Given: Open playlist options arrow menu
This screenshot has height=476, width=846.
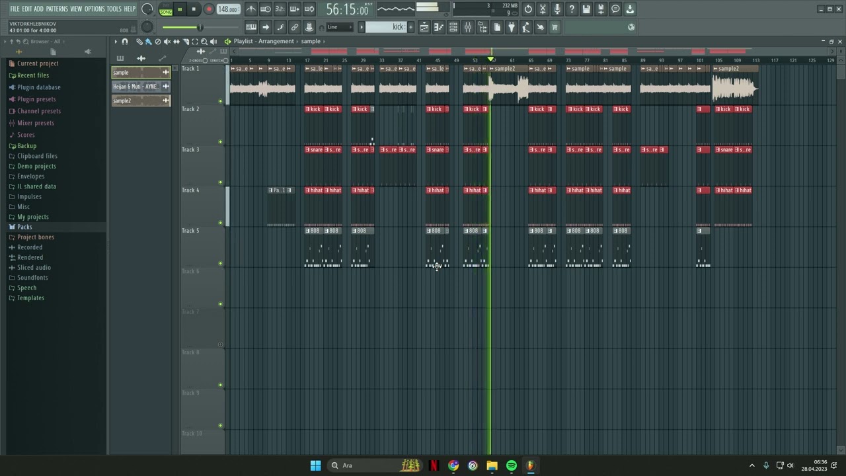Looking at the screenshot, I should pos(116,42).
